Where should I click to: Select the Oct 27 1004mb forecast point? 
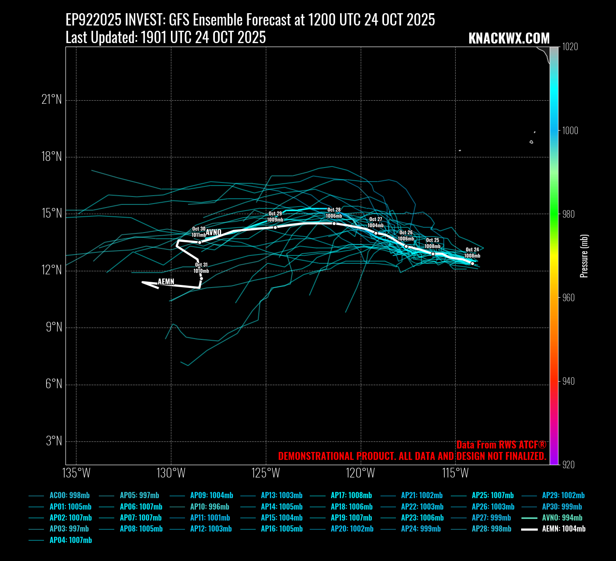[376, 233]
